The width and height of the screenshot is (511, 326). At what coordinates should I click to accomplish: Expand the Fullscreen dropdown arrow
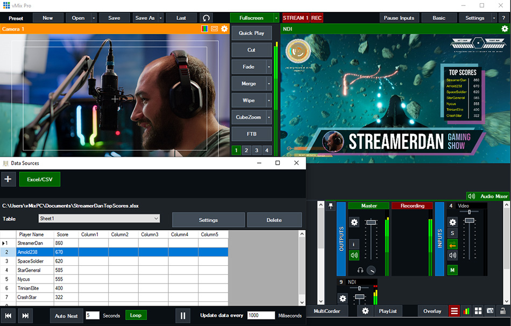click(x=276, y=18)
